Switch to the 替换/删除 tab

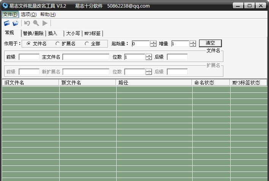(x=33, y=33)
